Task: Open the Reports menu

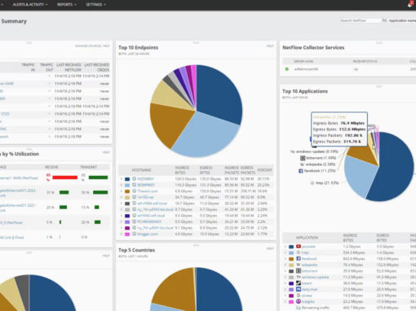Action: (67, 5)
